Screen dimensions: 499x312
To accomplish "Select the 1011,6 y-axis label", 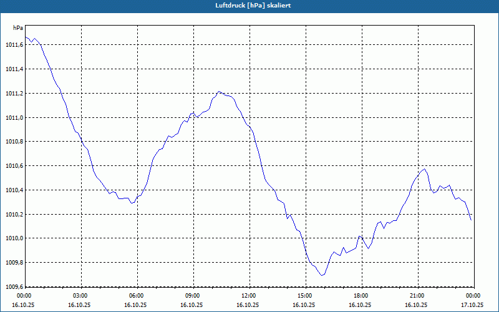I will tap(14, 45).
